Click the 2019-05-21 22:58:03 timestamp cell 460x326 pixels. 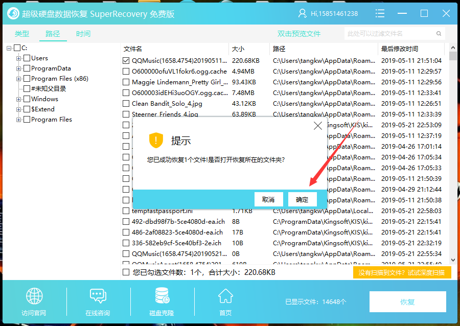tap(411, 211)
